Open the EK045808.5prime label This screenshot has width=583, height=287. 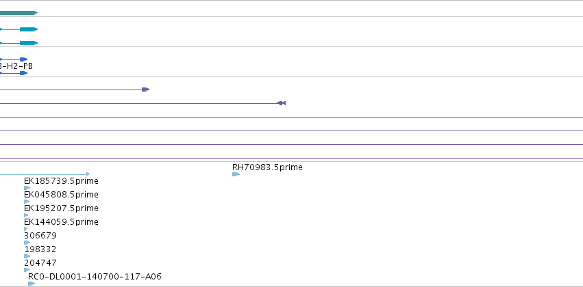coord(61,195)
